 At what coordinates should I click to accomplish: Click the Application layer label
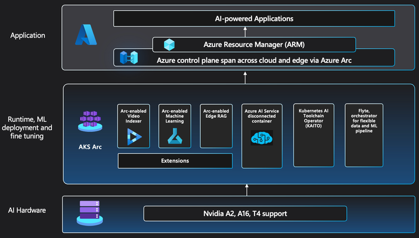click(28, 36)
